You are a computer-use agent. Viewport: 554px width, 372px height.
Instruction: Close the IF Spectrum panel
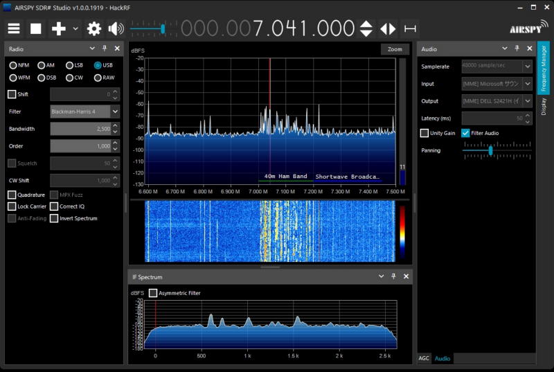(x=406, y=276)
